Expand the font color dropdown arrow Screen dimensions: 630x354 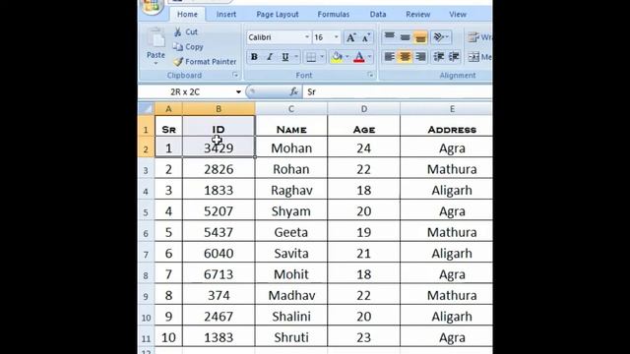(x=370, y=57)
